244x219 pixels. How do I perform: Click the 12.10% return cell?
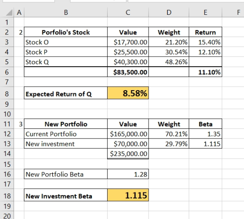(x=205, y=52)
